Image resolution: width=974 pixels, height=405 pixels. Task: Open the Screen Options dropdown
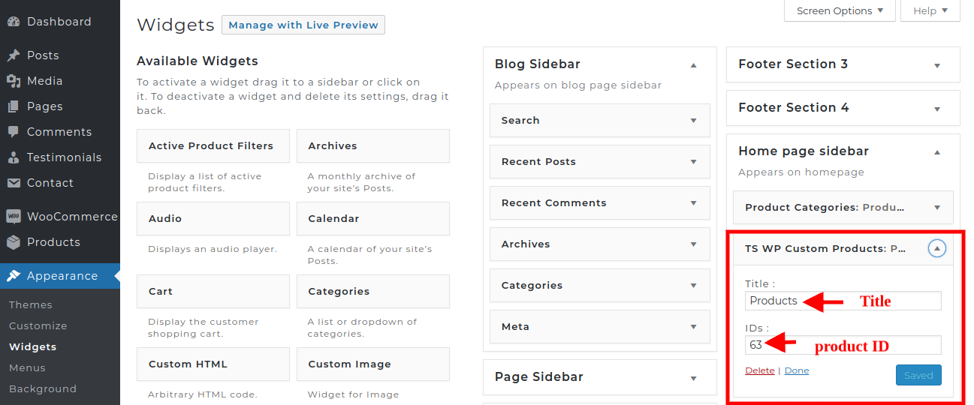pyautogui.click(x=840, y=10)
